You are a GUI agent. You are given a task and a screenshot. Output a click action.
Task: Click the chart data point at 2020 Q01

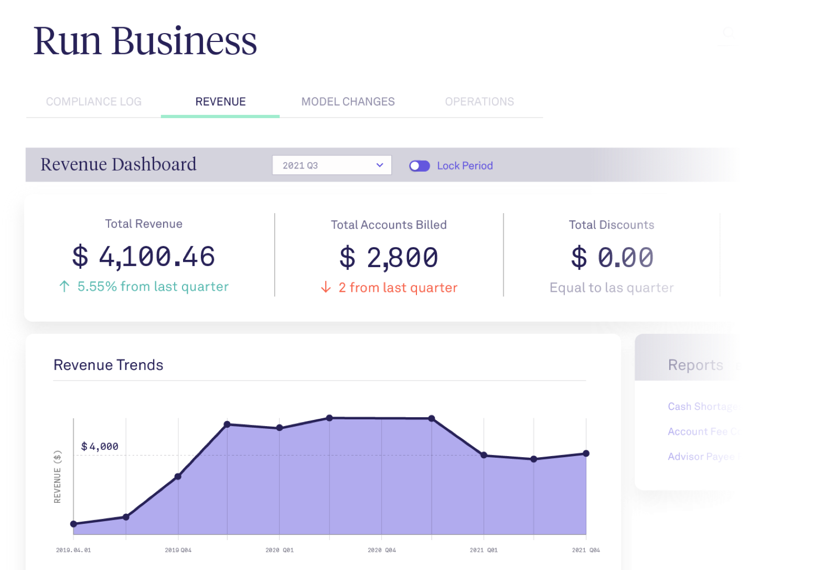tap(280, 428)
